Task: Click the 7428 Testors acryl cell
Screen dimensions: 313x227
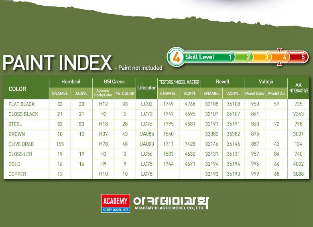Action: click(x=190, y=144)
